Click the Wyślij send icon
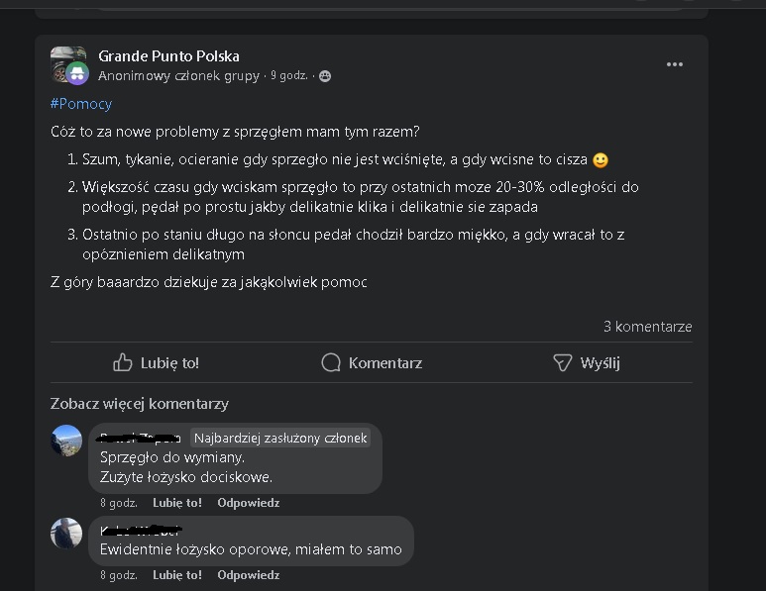Viewport: 766px width, 591px height. pyautogui.click(x=563, y=363)
